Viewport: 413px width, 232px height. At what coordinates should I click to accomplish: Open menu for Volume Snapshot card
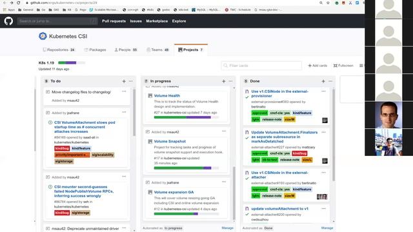pos(224,131)
